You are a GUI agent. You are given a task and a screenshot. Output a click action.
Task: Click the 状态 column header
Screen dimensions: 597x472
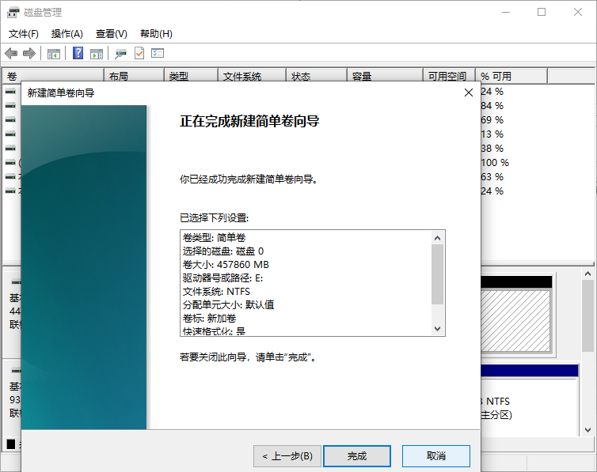(317, 76)
